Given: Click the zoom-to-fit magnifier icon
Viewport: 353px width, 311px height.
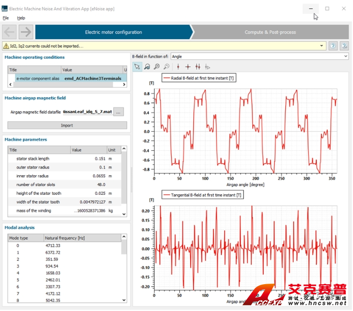Looking at the screenshot, I should [147, 67].
